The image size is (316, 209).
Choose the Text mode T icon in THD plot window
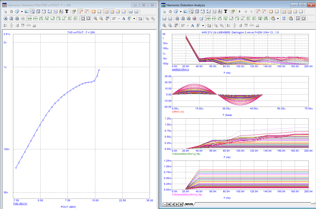click(x=67, y=11)
